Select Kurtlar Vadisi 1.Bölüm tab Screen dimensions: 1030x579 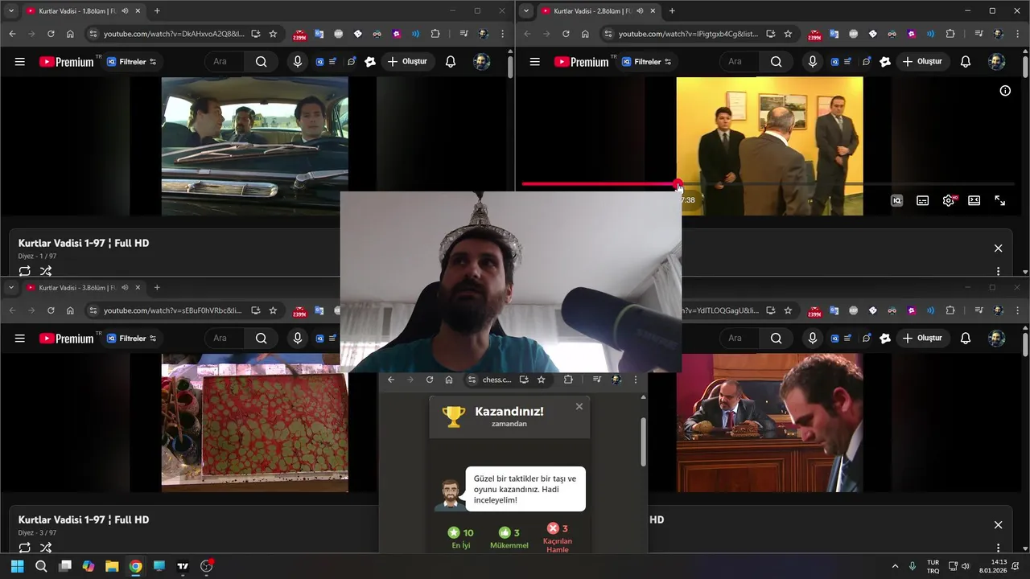click(x=83, y=11)
